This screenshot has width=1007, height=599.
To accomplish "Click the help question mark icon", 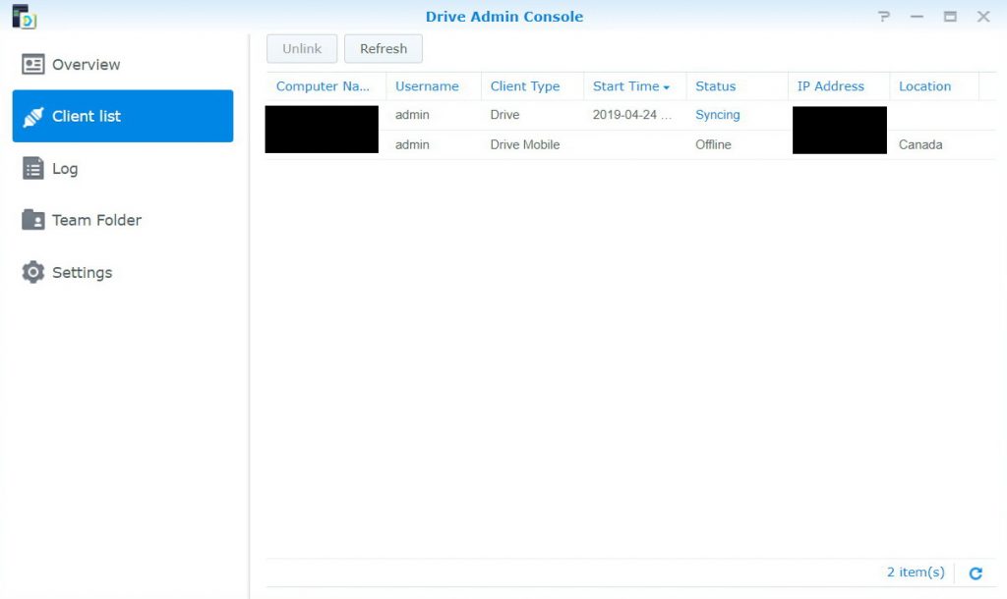I will (x=885, y=17).
